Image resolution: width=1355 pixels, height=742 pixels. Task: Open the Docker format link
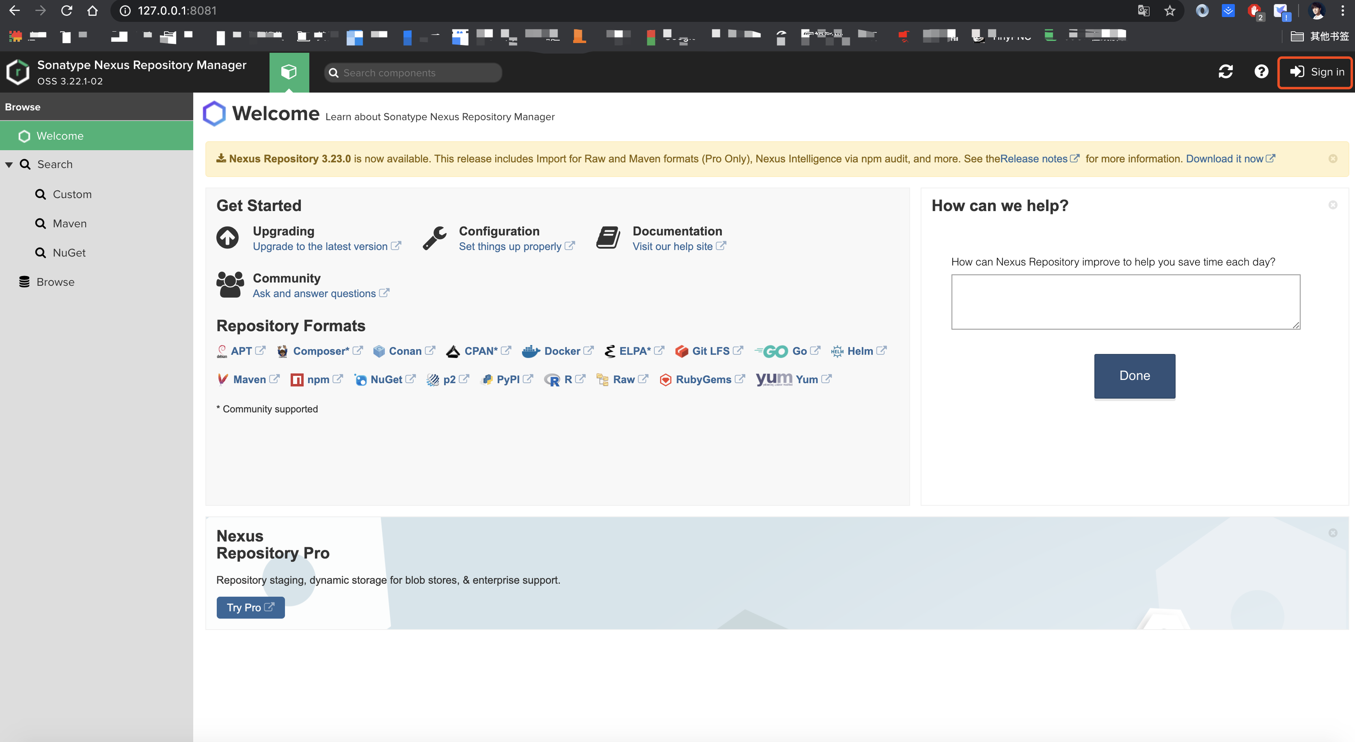[561, 351]
